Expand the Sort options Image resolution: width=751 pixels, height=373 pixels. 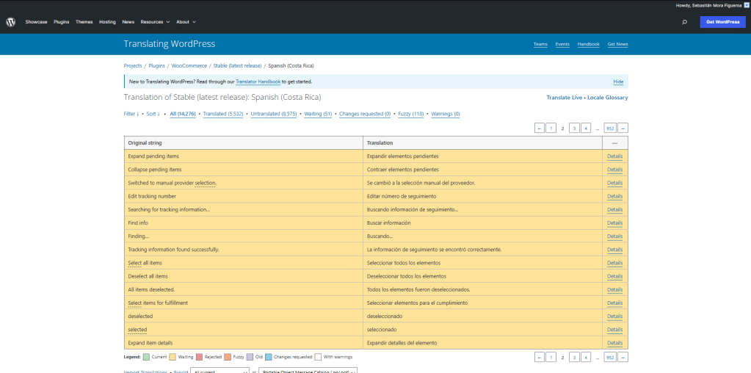point(153,114)
